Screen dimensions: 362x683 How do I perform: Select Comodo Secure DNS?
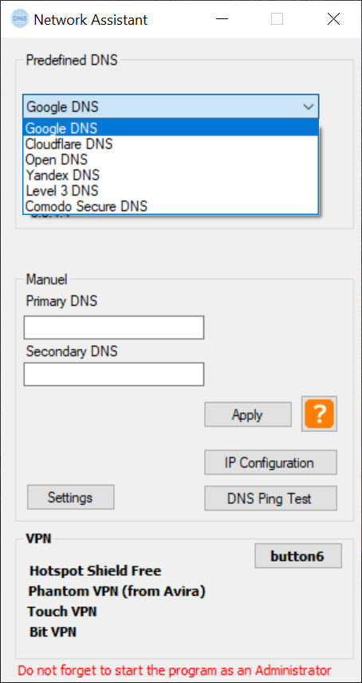pos(171,206)
